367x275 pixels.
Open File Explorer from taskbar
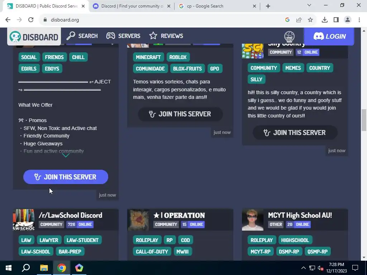[44, 268]
